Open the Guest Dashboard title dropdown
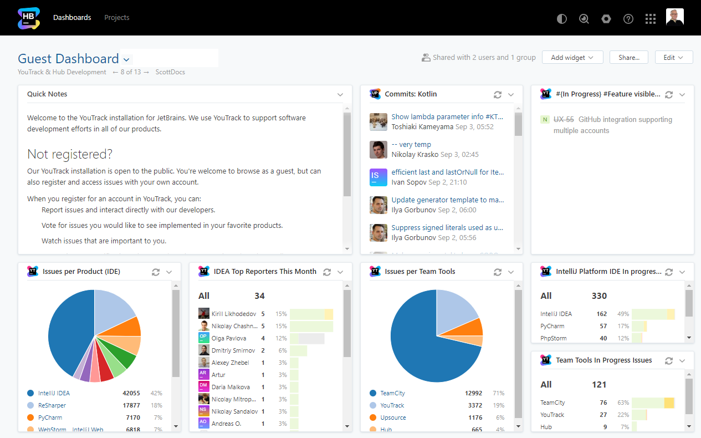Image resolution: width=701 pixels, height=438 pixels. (x=126, y=59)
